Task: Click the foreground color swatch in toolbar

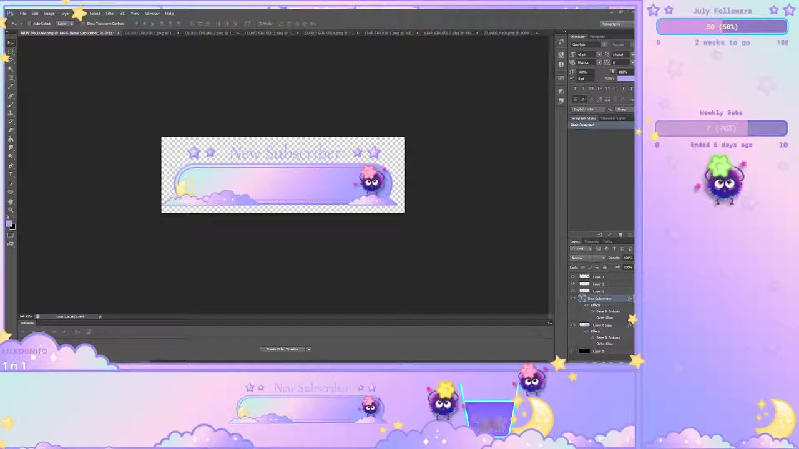Action: 9,223
